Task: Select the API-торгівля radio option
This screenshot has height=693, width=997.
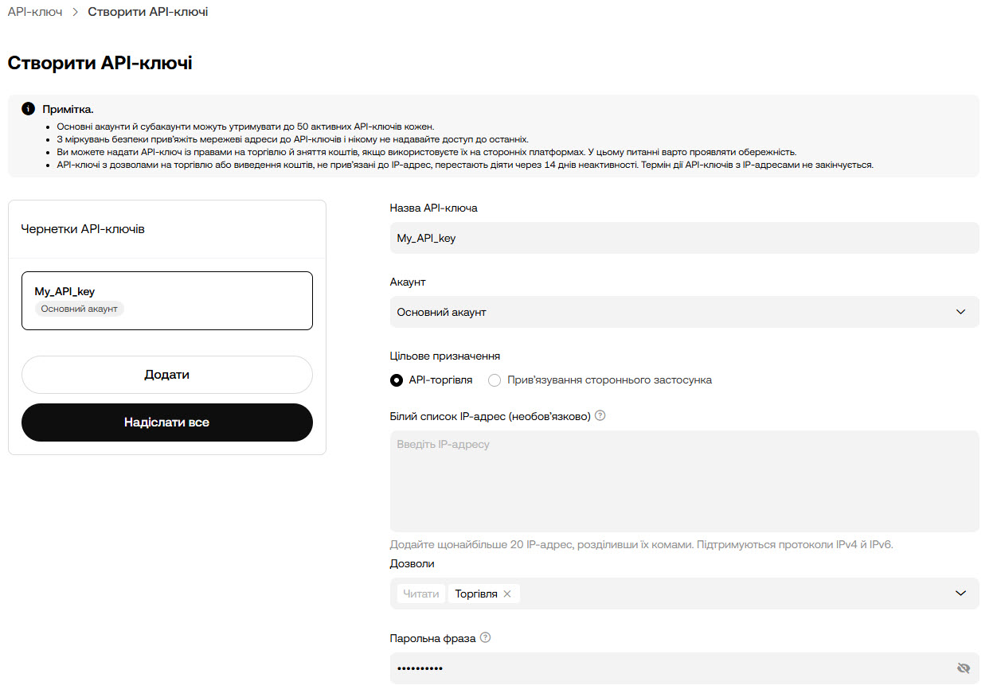Action: 397,380
